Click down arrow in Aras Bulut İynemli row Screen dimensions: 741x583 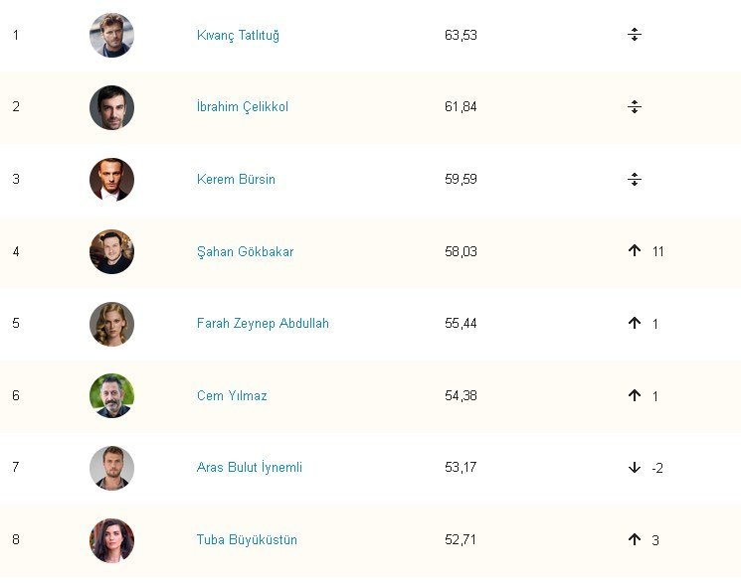[635, 468]
